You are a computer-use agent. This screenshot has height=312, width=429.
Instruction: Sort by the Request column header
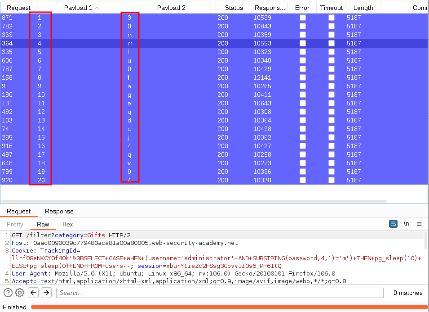pyautogui.click(x=18, y=8)
